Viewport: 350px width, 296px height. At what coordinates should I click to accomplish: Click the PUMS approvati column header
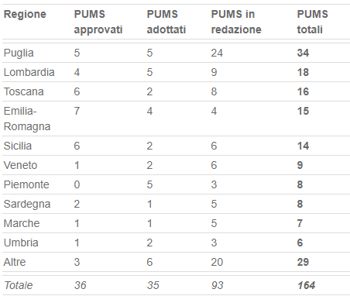(98, 22)
